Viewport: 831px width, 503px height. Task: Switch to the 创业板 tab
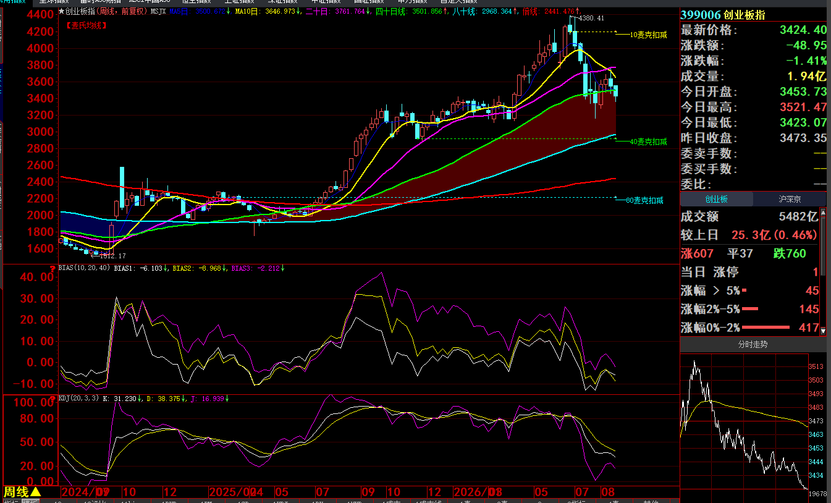tap(717, 199)
